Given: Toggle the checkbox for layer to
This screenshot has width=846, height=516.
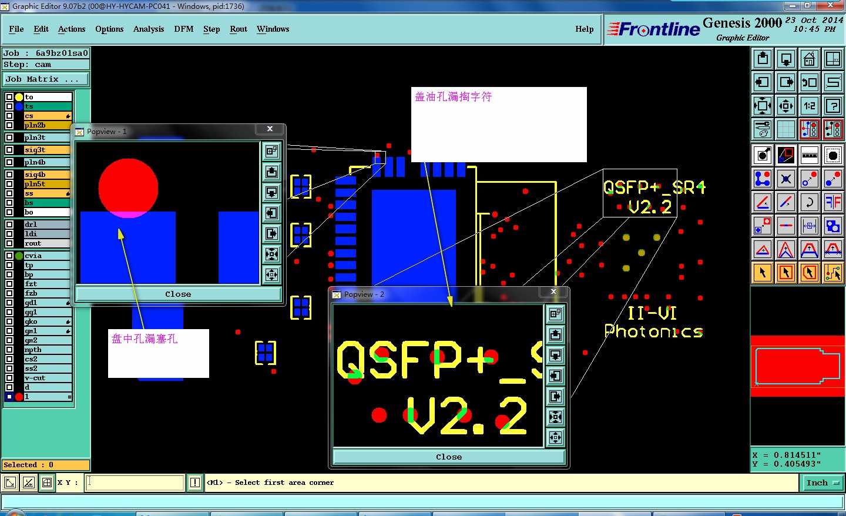Looking at the screenshot, I should pyautogui.click(x=9, y=97).
